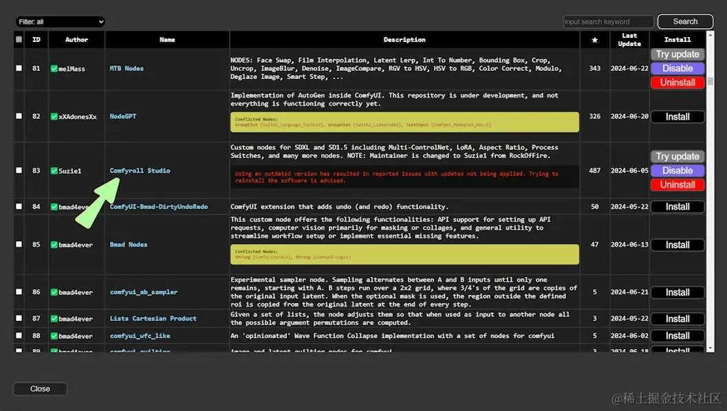Click green check icon in row 88
727x411 pixels.
coord(54,335)
